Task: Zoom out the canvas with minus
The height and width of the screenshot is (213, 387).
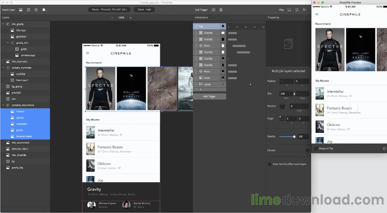Action: tap(112, 18)
